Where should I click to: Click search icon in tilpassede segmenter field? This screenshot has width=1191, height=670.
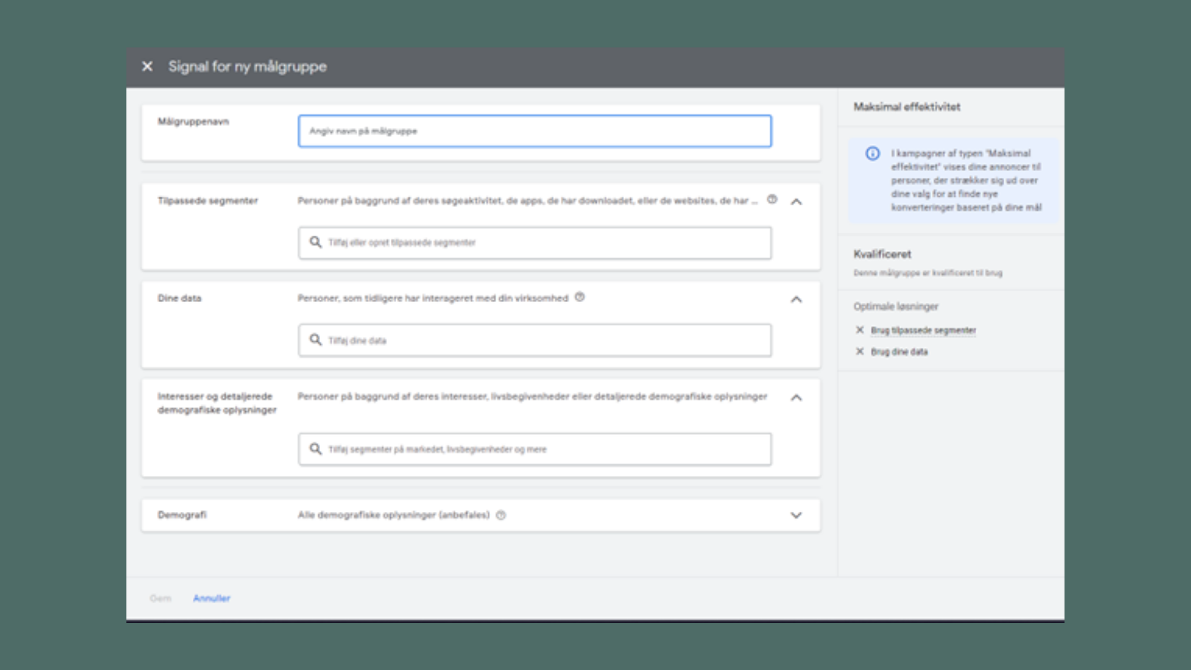316,242
